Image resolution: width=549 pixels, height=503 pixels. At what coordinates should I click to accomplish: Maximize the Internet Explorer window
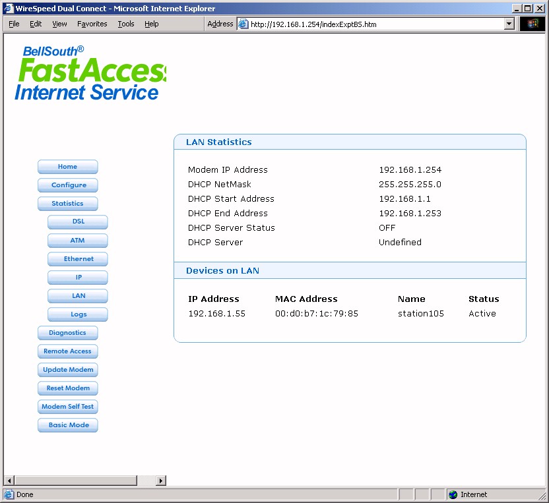(528, 9)
